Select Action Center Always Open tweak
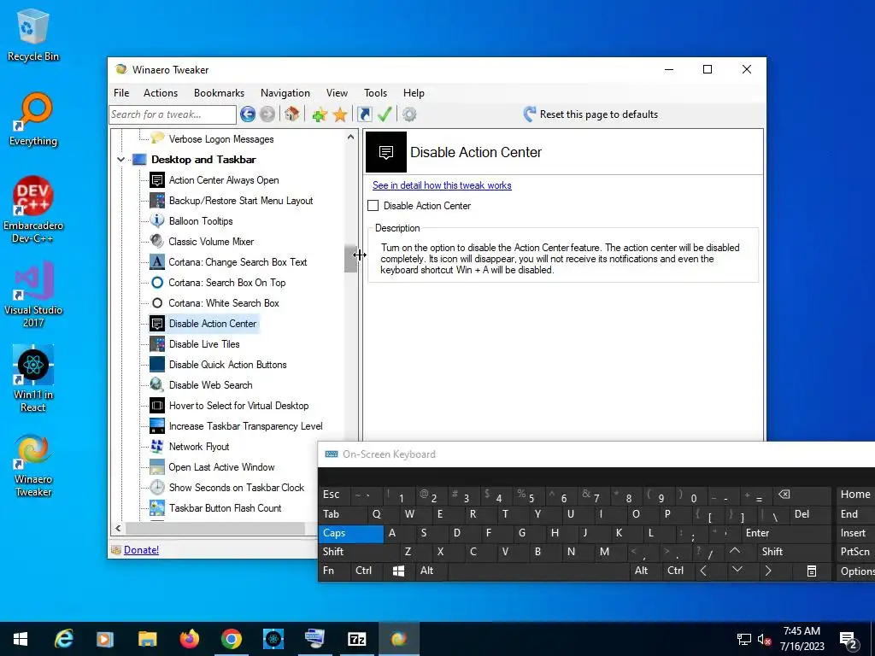The image size is (875, 656). point(224,180)
